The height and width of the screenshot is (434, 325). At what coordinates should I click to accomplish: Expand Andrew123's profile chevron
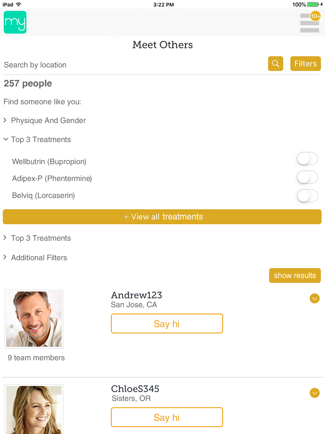click(x=314, y=298)
